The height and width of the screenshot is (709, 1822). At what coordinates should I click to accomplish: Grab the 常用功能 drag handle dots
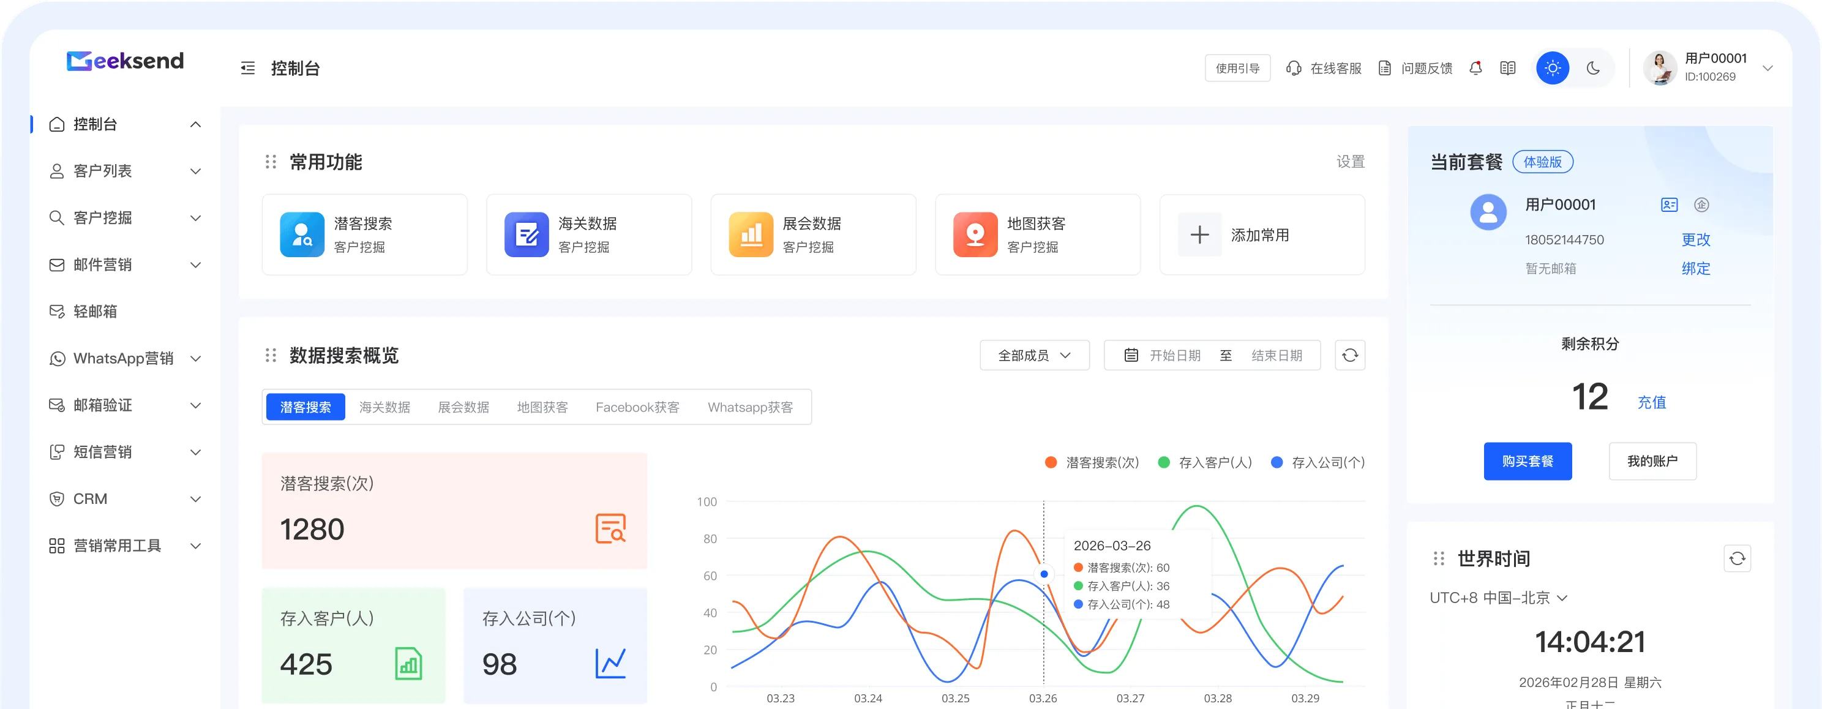270,162
